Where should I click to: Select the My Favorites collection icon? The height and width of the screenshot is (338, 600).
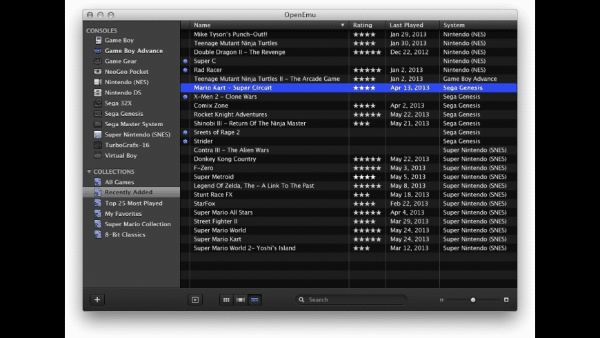98,214
